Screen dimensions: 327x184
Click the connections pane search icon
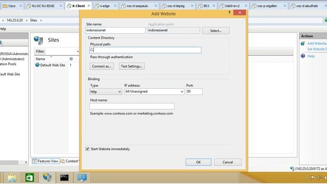pos(1,43)
